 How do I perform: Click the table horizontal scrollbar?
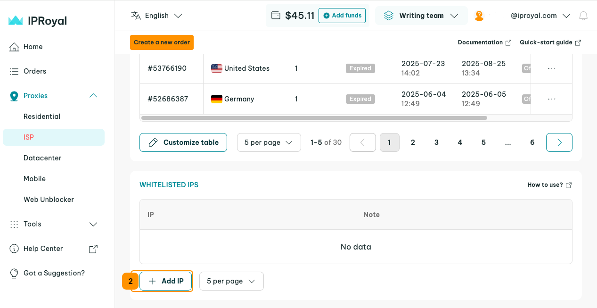[x=314, y=118]
